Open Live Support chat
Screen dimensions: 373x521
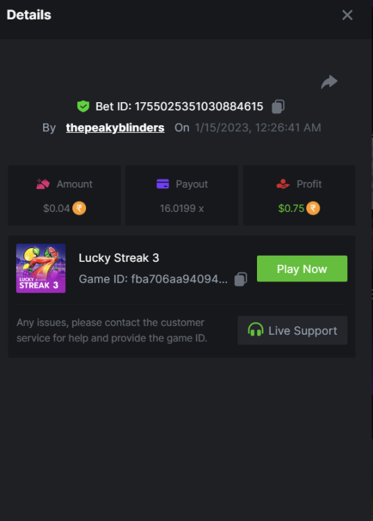coord(292,330)
